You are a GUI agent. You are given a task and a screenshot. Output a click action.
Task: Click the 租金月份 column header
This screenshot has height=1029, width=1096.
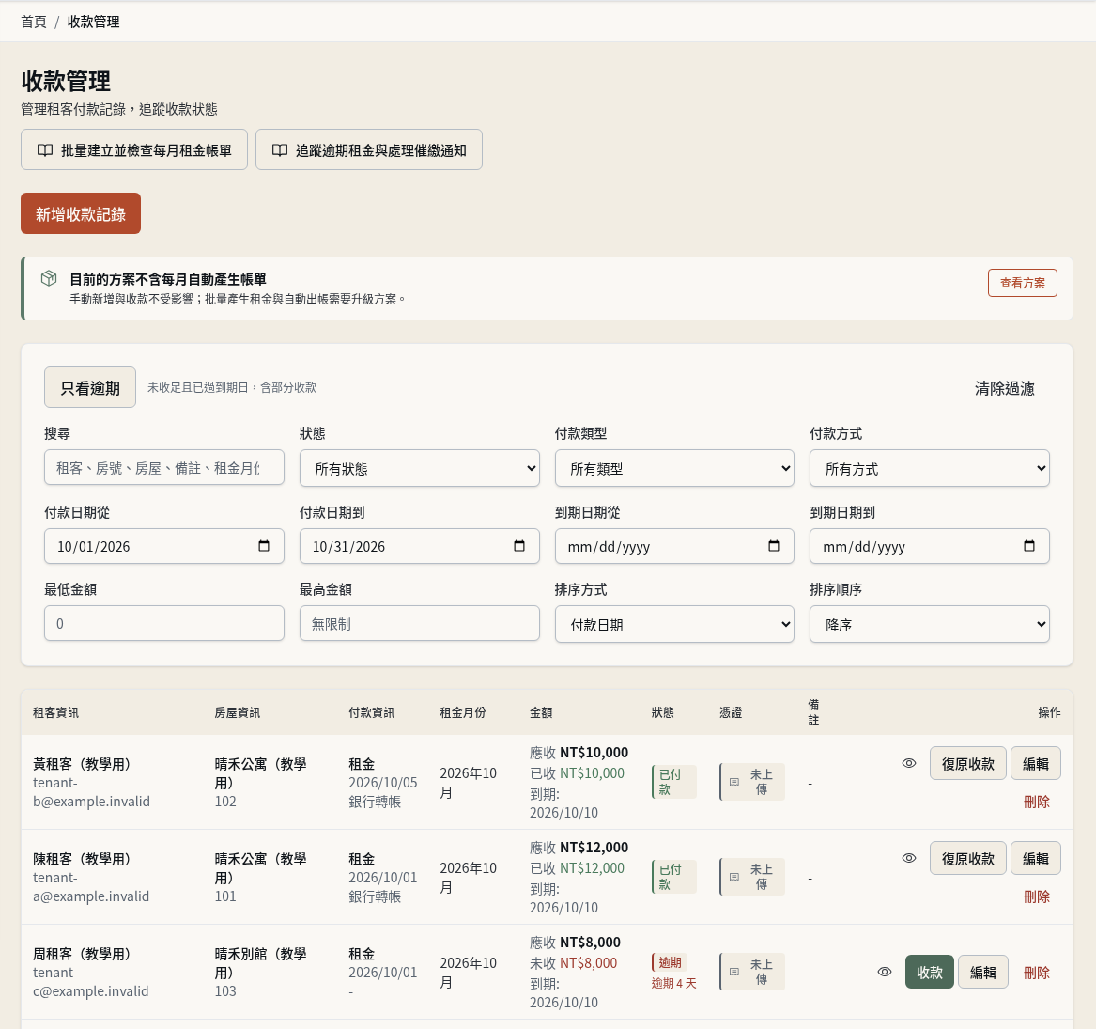coord(463,712)
